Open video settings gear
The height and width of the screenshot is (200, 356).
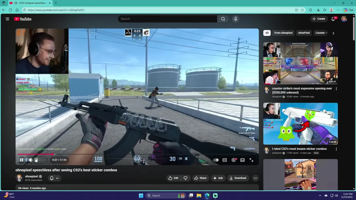click(234, 160)
